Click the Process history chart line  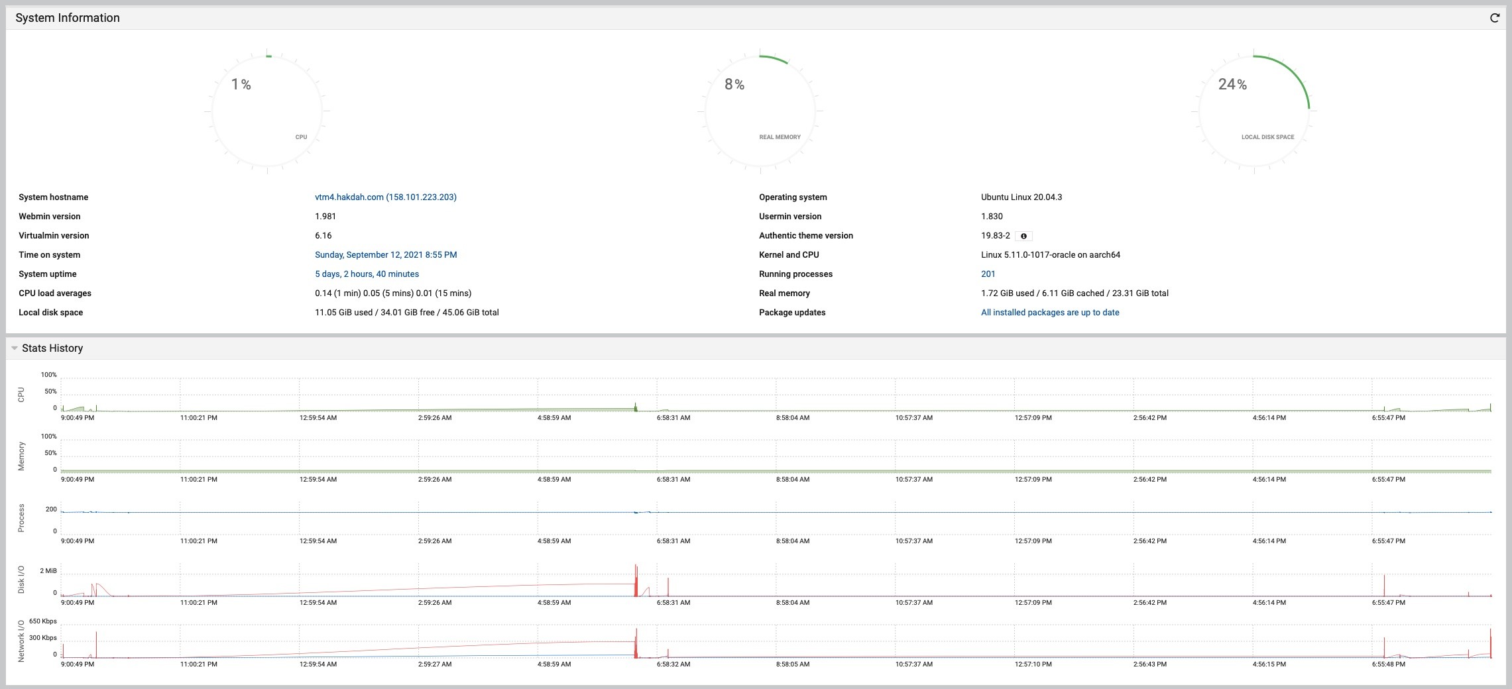tap(776, 512)
